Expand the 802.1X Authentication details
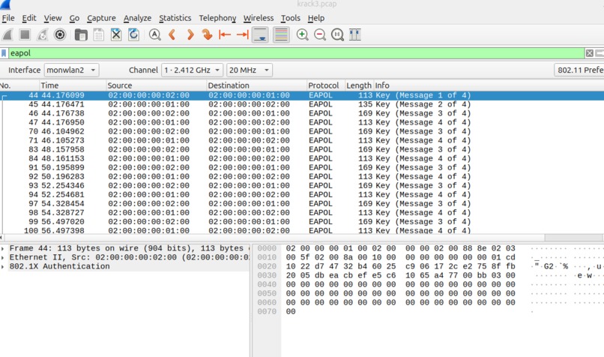 coord(3,266)
